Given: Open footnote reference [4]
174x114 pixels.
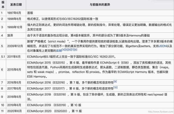Looking at the screenshot, I should (63, 50).
